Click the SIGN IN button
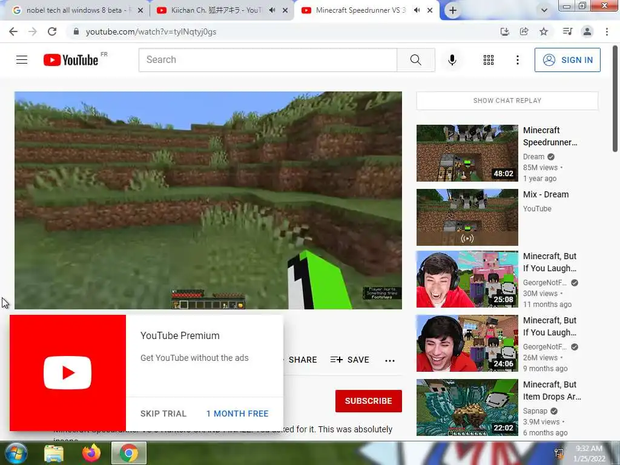Image resolution: width=620 pixels, height=465 pixels. click(x=567, y=60)
